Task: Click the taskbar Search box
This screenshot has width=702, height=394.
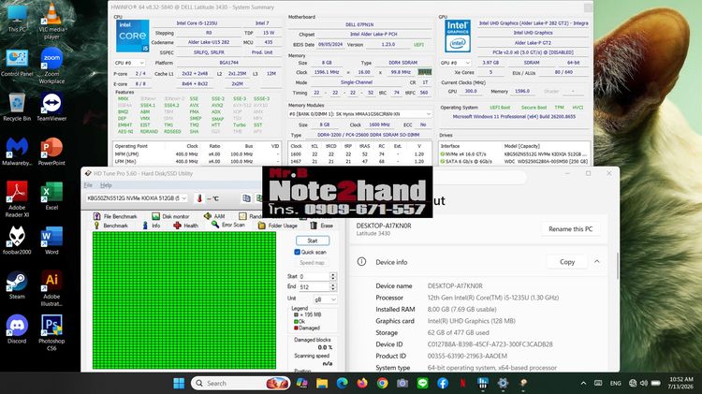Action: pyautogui.click(x=241, y=384)
